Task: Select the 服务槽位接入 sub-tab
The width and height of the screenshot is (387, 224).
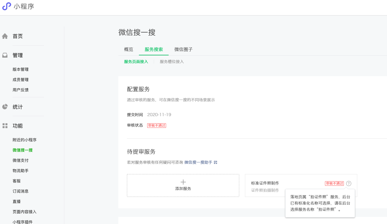Action: pos(172,62)
